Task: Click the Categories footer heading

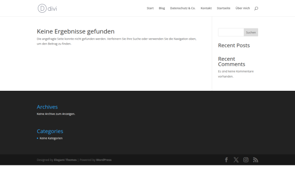Action: 50,131
